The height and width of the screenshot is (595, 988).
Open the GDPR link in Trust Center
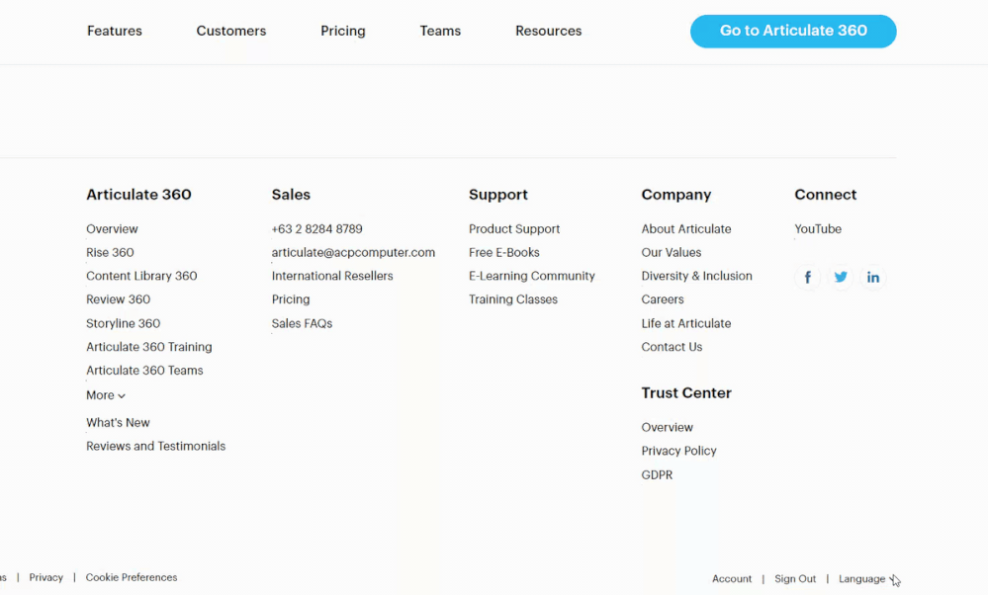click(x=657, y=474)
